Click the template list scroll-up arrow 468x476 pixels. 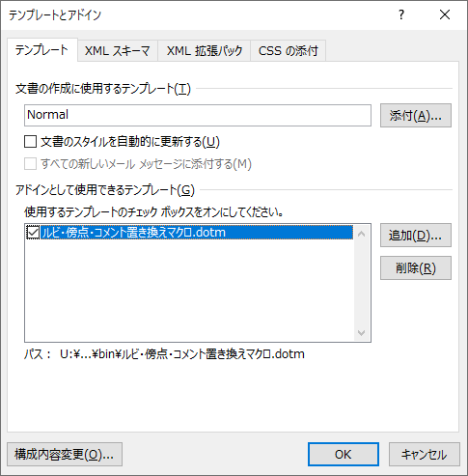pyautogui.click(x=361, y=234)
